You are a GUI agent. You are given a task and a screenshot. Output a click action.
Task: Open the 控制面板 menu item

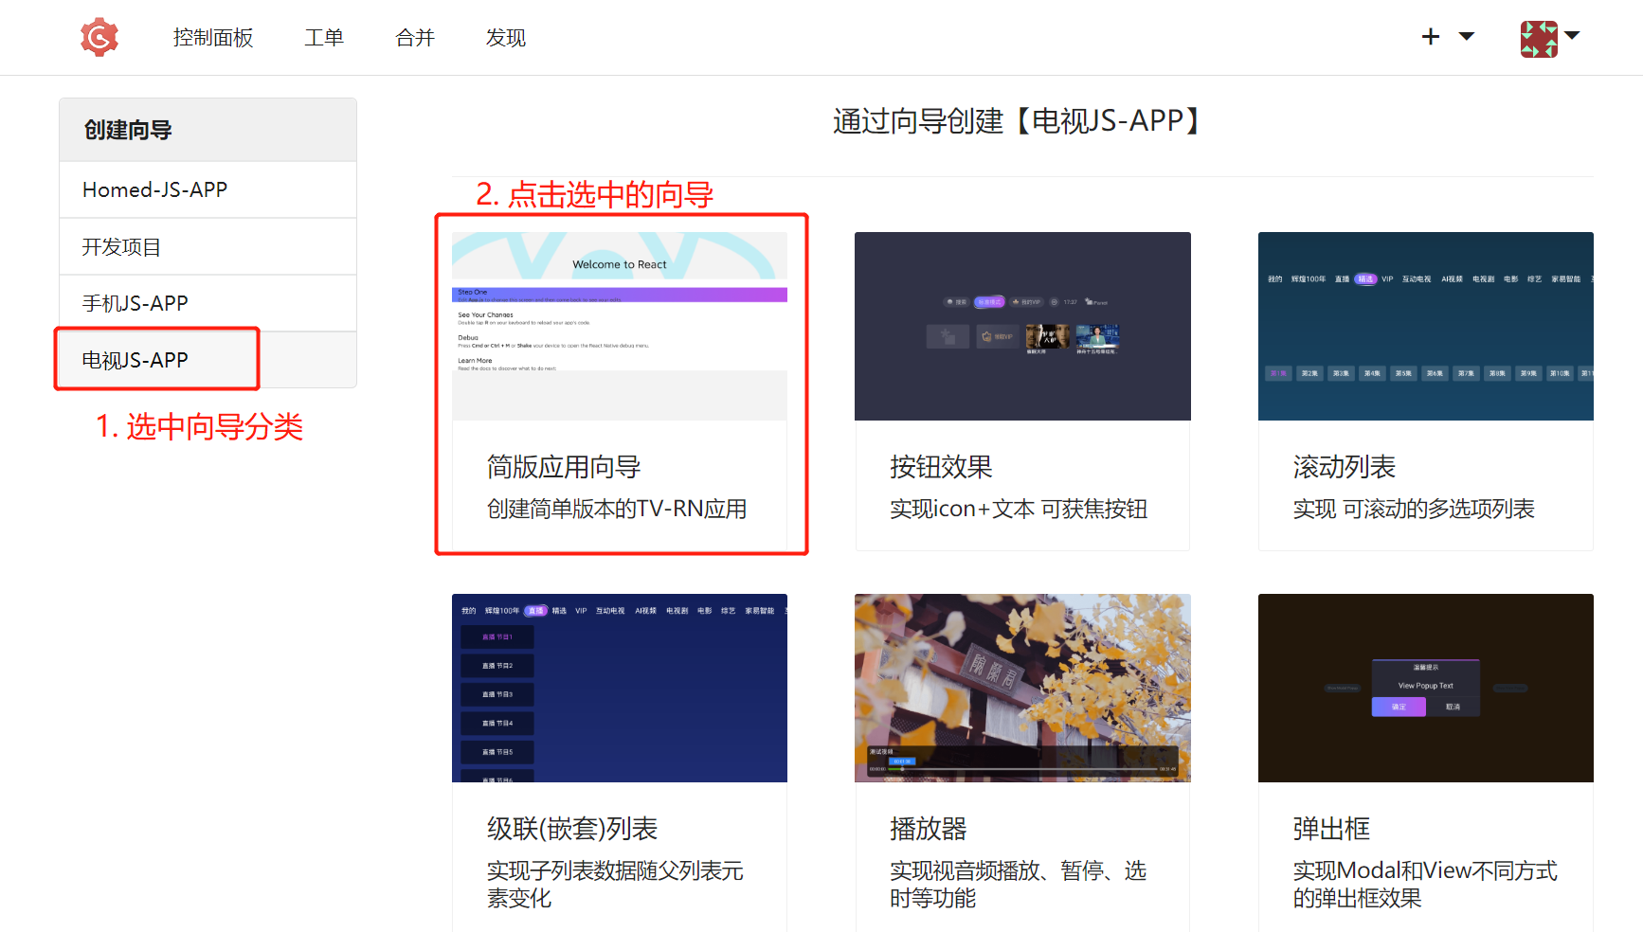coord(213,38)
